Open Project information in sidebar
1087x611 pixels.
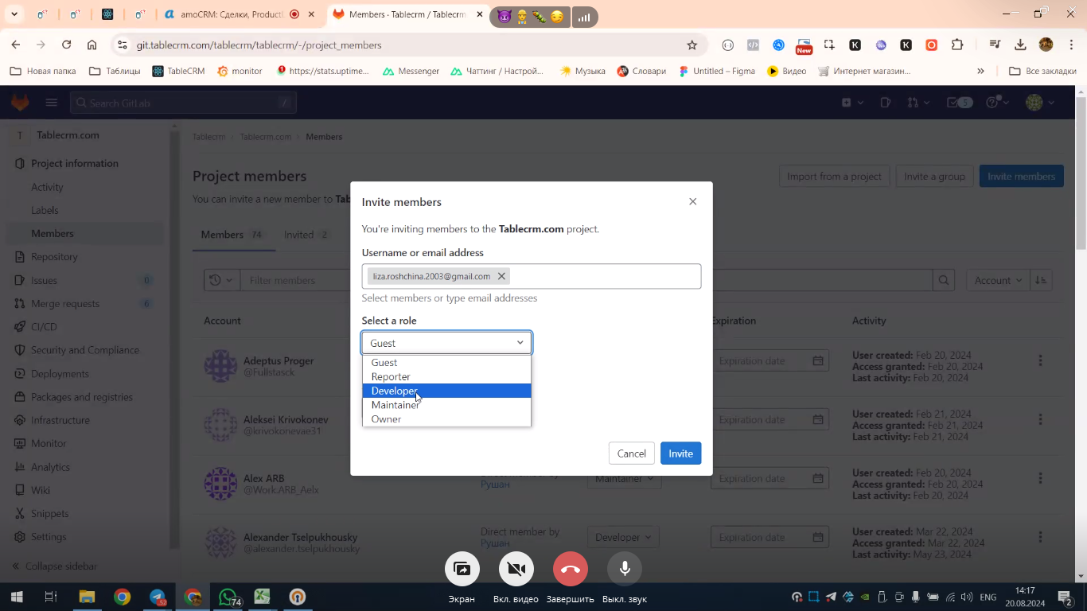click(x=75, y=163)
